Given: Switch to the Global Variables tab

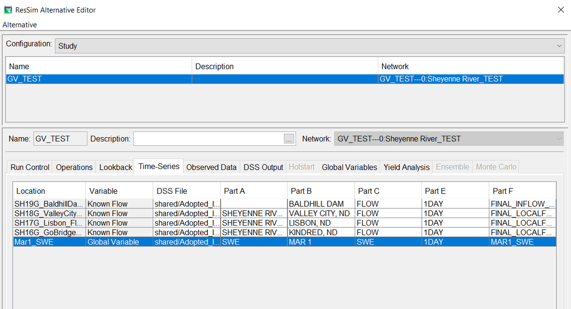Looking at the screenshot, I should tap(349, 167).
